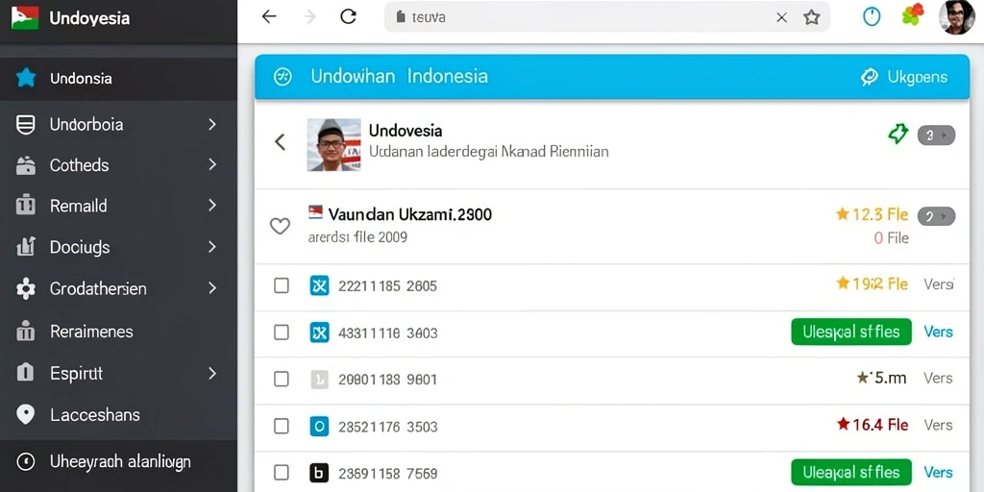Image resolution: width=984 pixels, height=492 pixels.
Task: Click the blue X file icon for 2221 1185 2605
Action: click(319, 285)
